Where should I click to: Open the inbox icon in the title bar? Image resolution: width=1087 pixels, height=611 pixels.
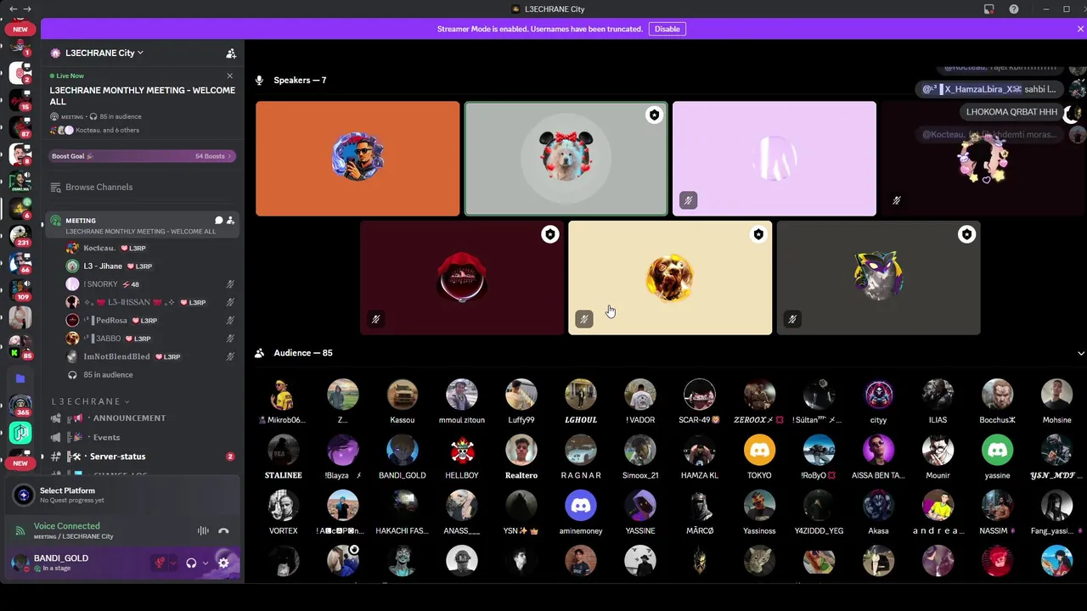tap(989, 9)
